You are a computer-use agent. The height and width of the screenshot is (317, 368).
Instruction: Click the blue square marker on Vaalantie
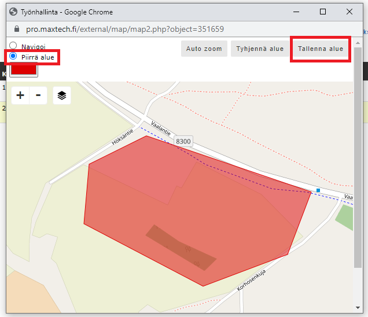click(318, 190)
